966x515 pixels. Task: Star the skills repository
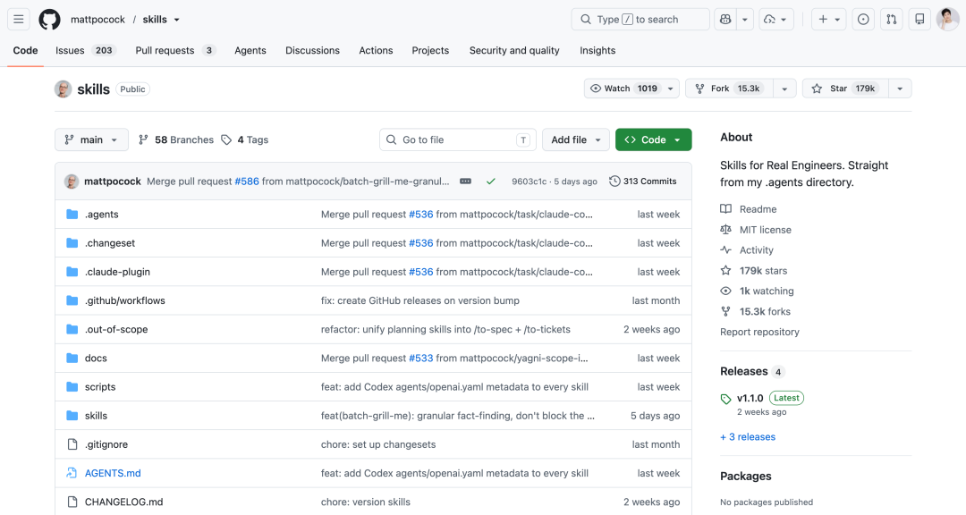[845, 89]
